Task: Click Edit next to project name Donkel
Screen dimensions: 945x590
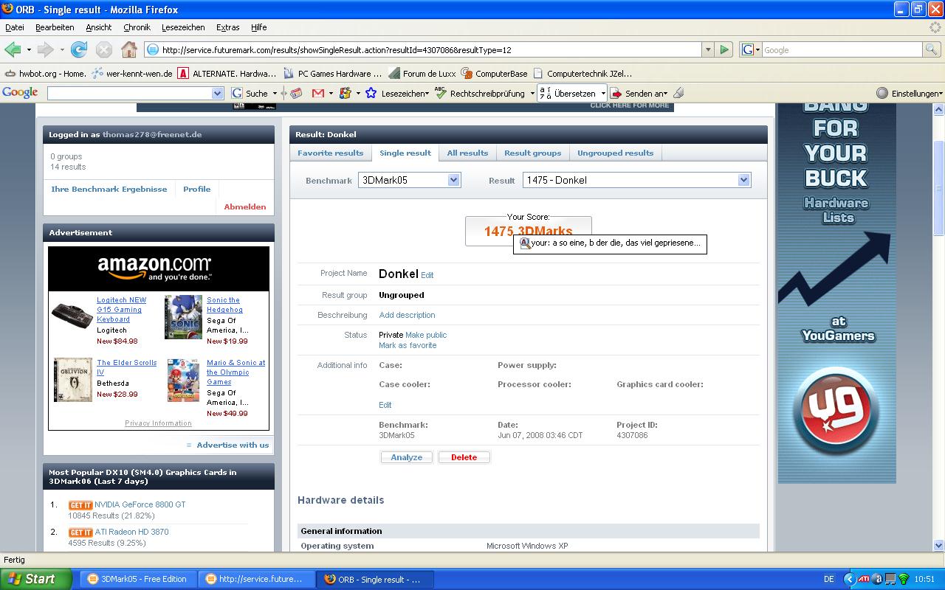Action: 427,275
